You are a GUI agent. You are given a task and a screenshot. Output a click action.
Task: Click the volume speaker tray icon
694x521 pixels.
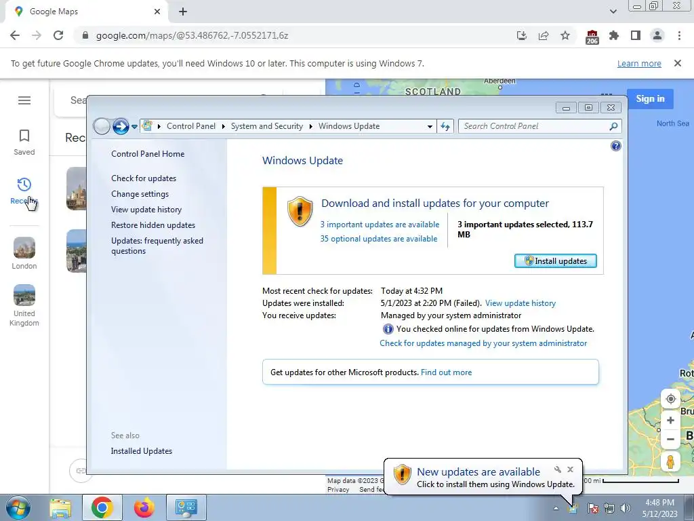click(625, 508)
